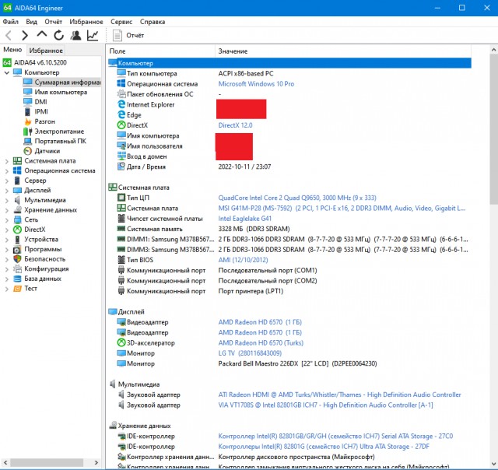
Task: Click the Отчёт report toolbar button
Action: [x=128, y=35]
